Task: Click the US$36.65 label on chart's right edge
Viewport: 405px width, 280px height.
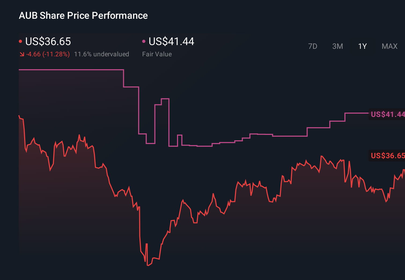Action: pyautogui.click(x=387, y=155)
